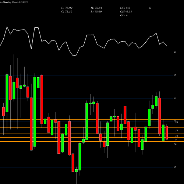Click the 87 price axis label
Viewport: 184px width, 184px height.
[x=175, y=75]
